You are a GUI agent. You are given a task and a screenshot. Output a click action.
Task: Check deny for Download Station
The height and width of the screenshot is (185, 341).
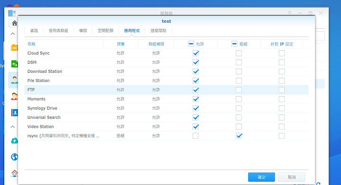coord(239,71)
